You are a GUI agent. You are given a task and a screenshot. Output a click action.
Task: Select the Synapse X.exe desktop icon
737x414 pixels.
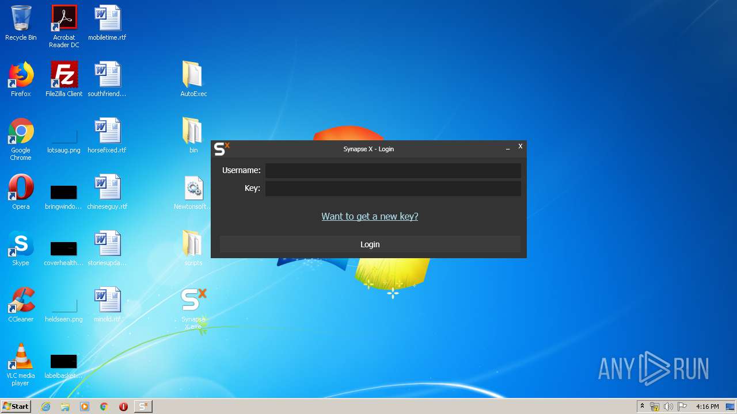click(x=193, y=308)
